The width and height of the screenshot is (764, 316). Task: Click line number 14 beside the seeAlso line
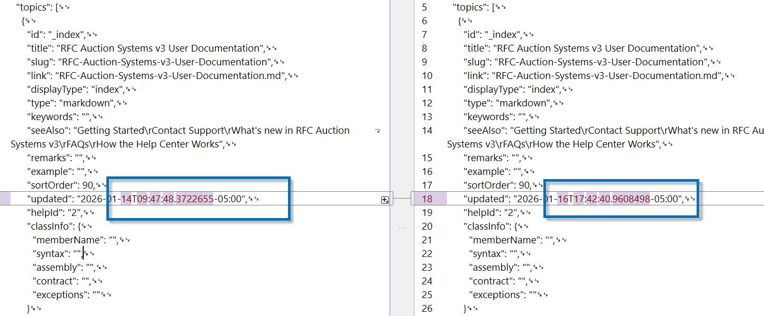tap(427, 131)
